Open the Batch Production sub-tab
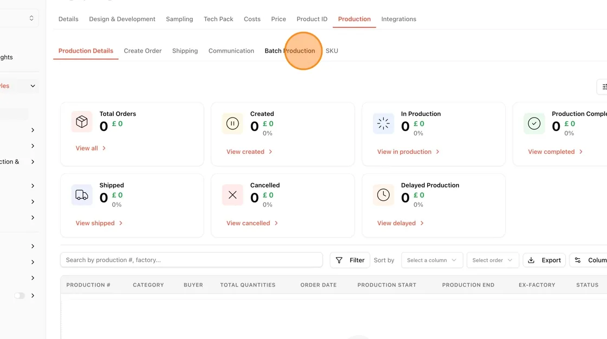This screenshot has height=339, width=607. [289, 51]
